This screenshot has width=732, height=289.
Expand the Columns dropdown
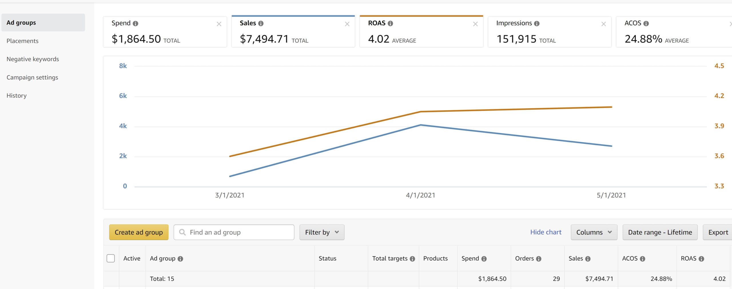coord(594,232)
